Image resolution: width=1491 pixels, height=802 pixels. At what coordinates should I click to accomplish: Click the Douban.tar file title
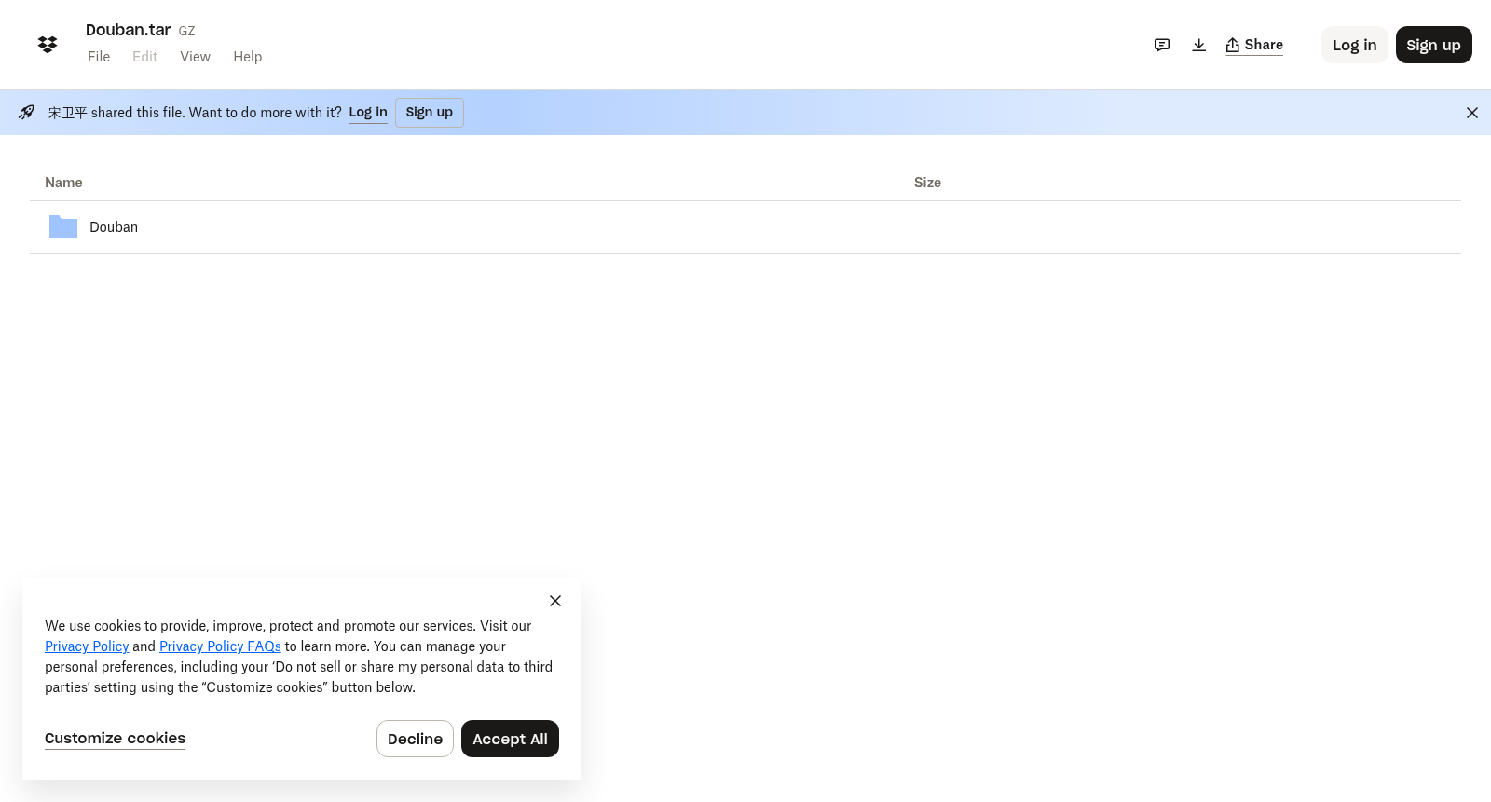pyautogui.click(x=129, y=30)
